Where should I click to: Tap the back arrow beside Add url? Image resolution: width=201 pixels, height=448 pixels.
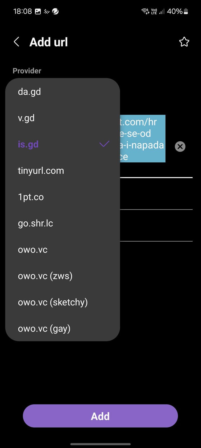(x=16, y=42)
